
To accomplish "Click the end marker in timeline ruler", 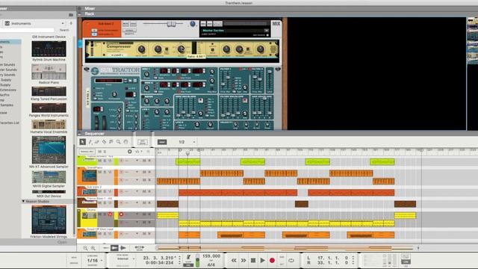I will (421, 150).
